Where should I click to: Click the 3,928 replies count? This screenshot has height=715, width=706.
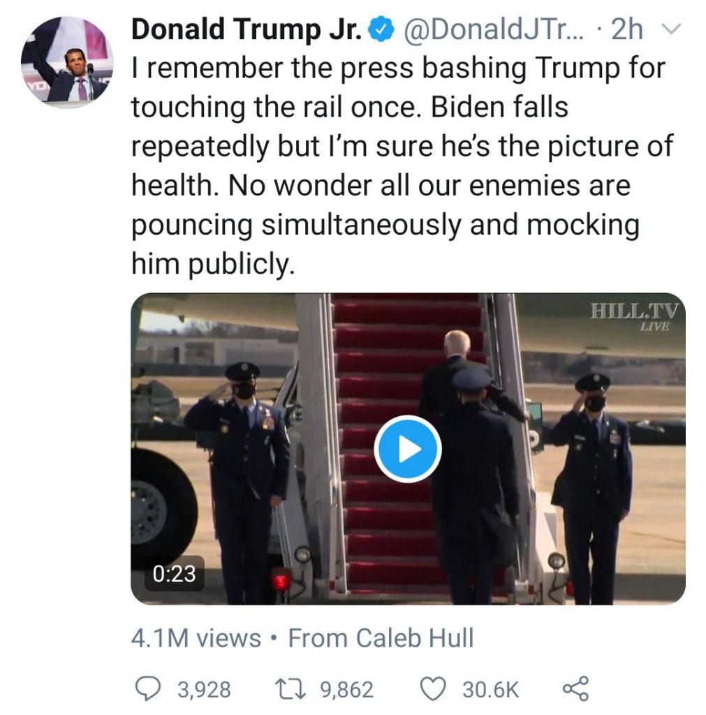point(203,690)
